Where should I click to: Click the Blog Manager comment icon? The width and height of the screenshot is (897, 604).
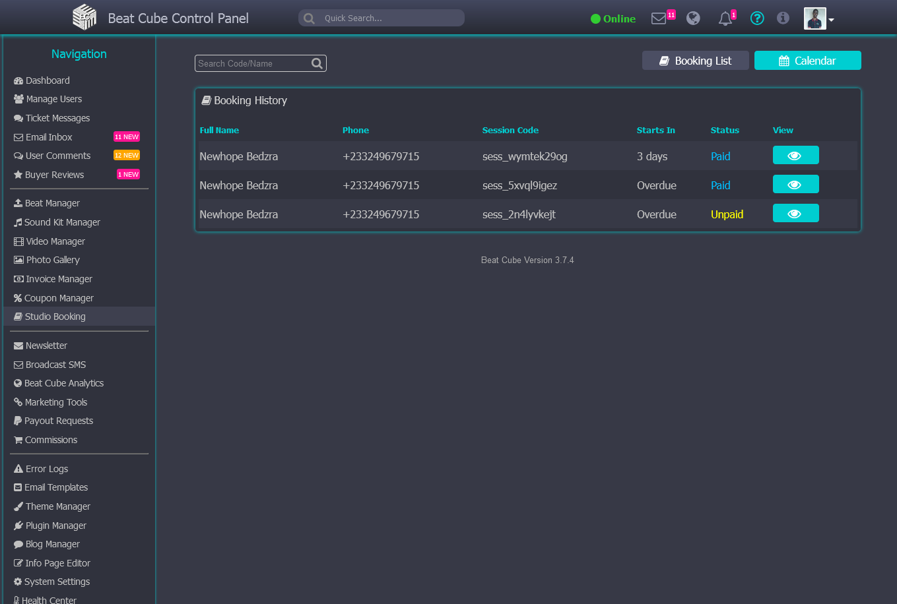click(18, 544)
